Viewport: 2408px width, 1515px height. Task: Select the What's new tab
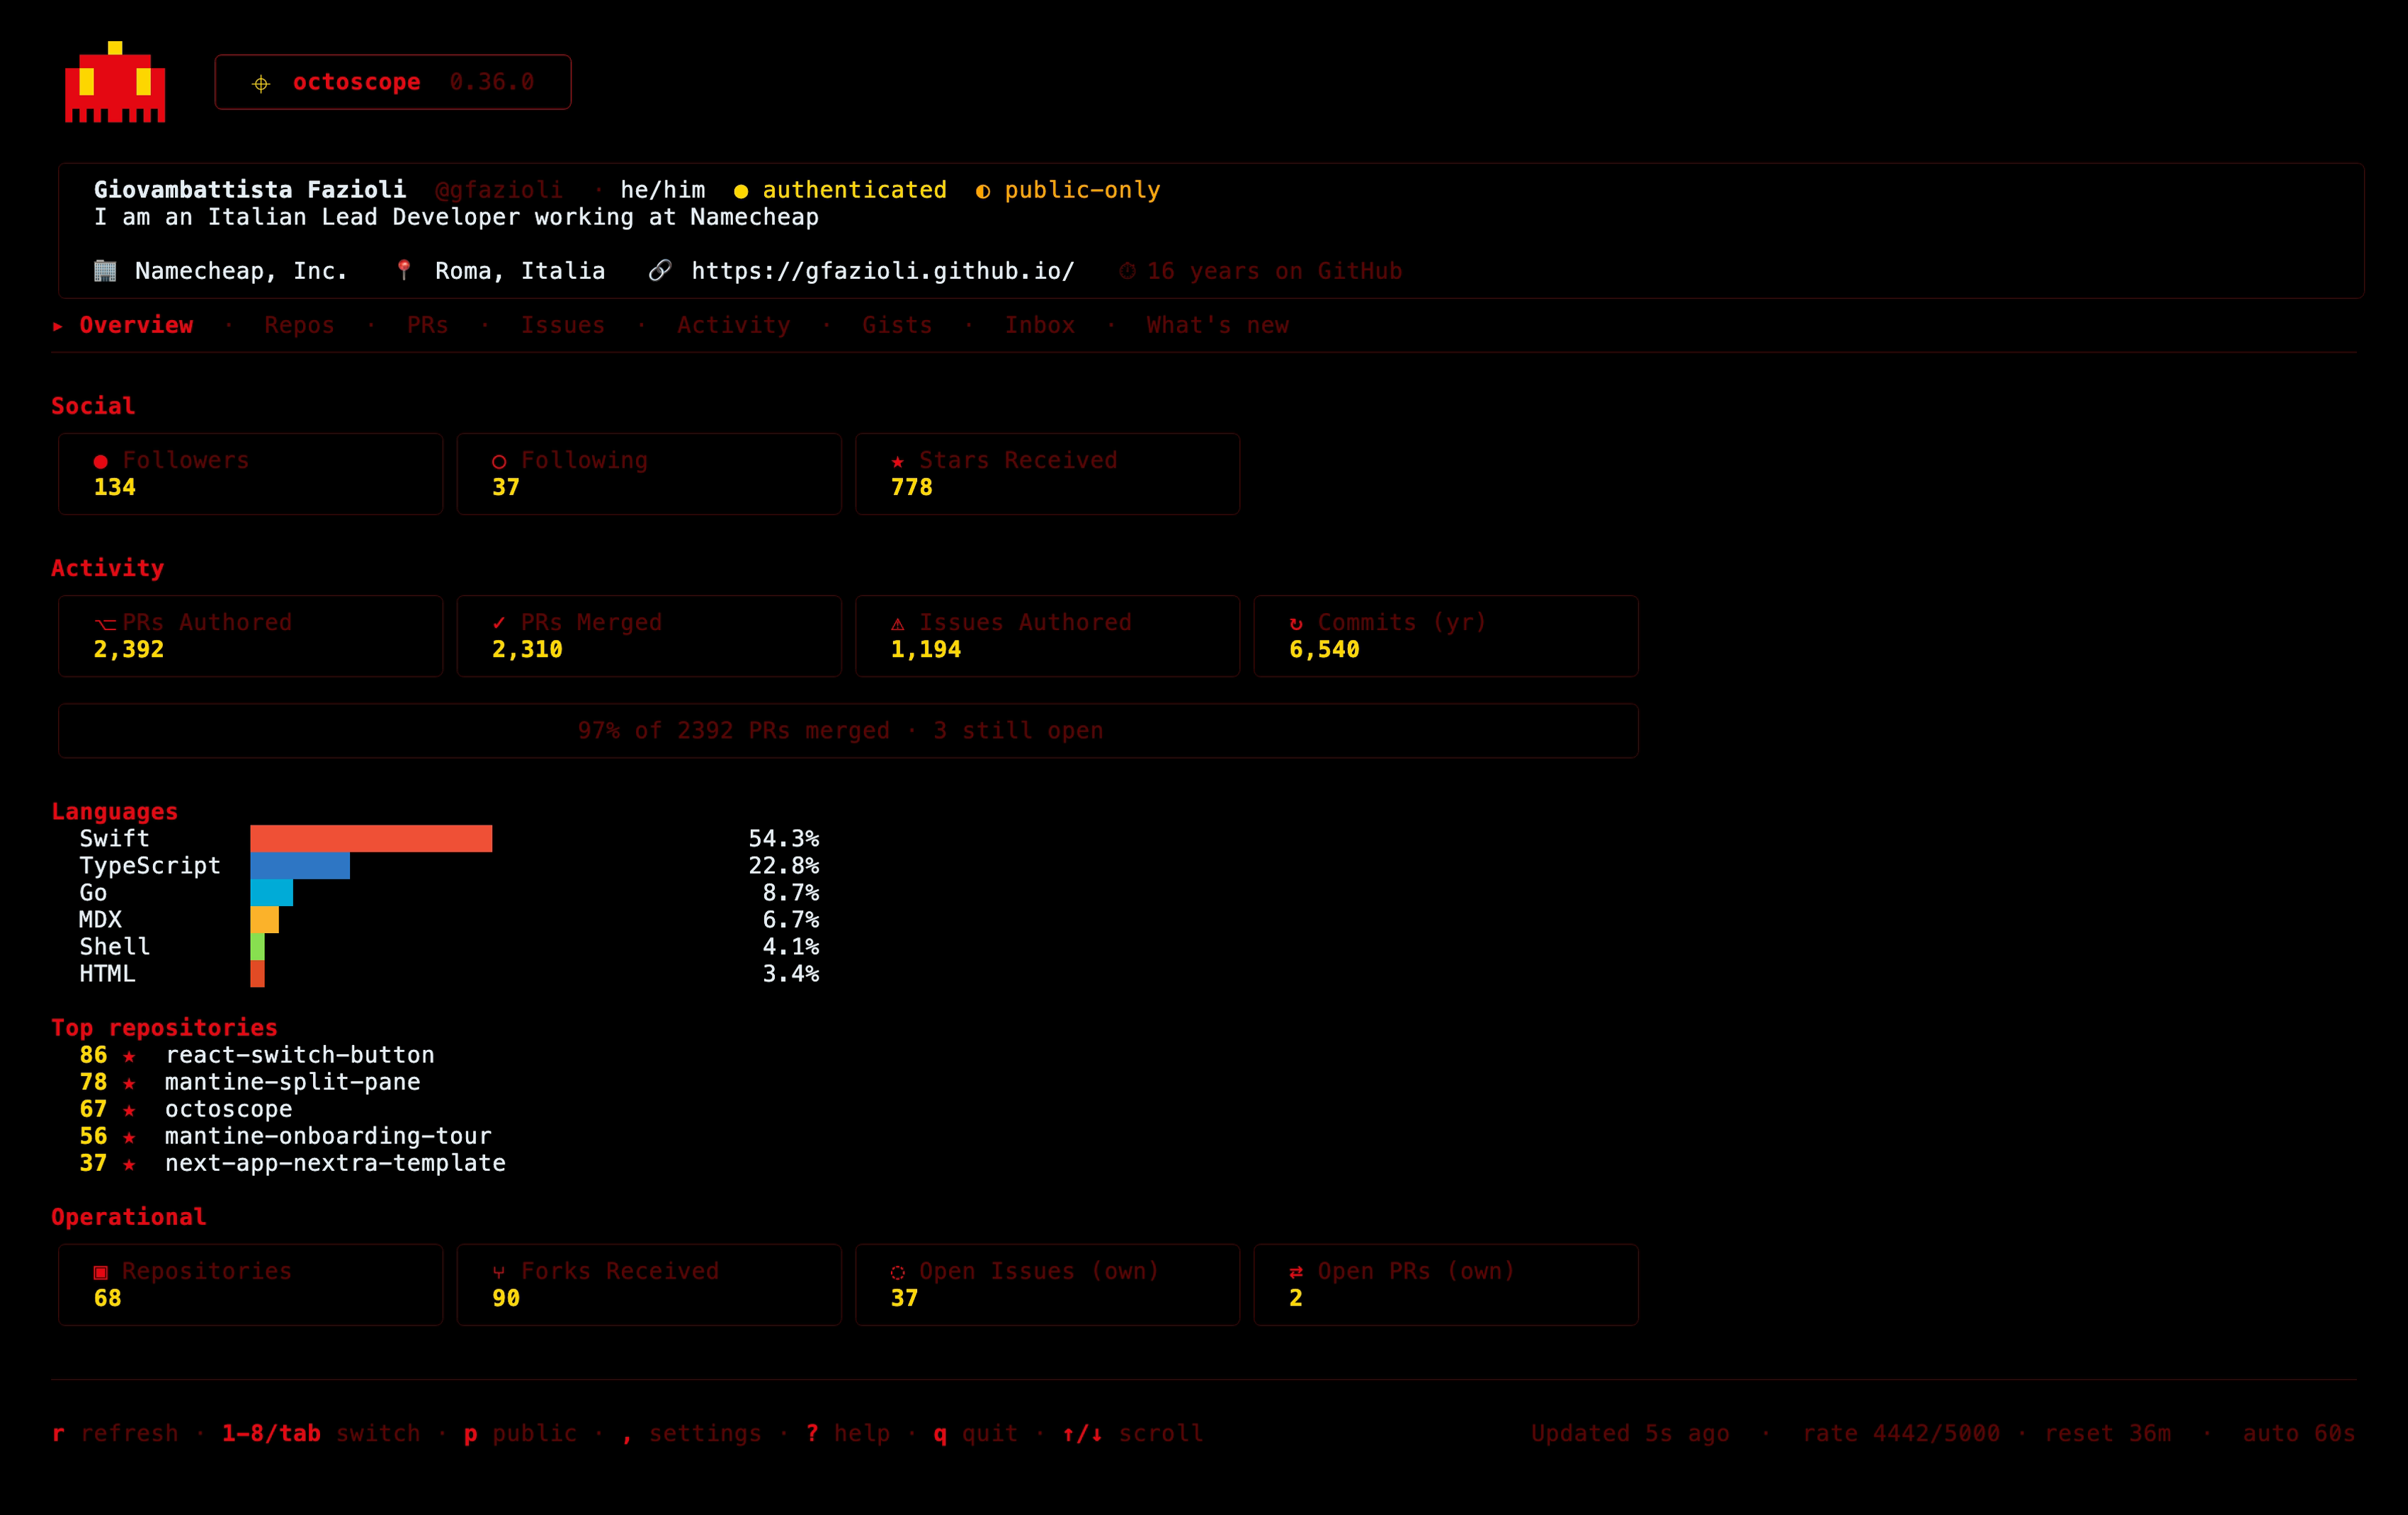click(x=1217, y=325)
